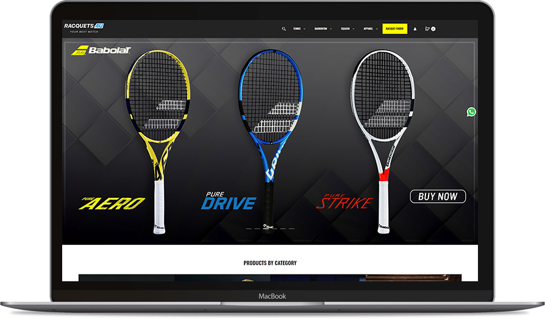
Task: Click the blue Pure Drive title text
Action: (229, 201)
